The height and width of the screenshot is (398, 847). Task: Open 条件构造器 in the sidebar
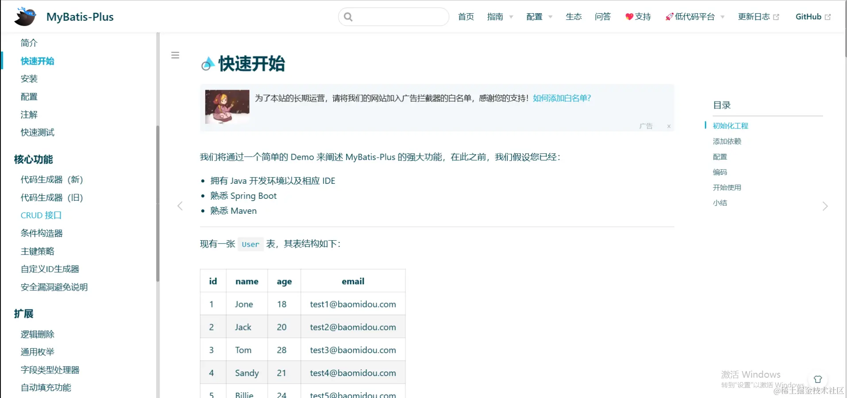42,233
